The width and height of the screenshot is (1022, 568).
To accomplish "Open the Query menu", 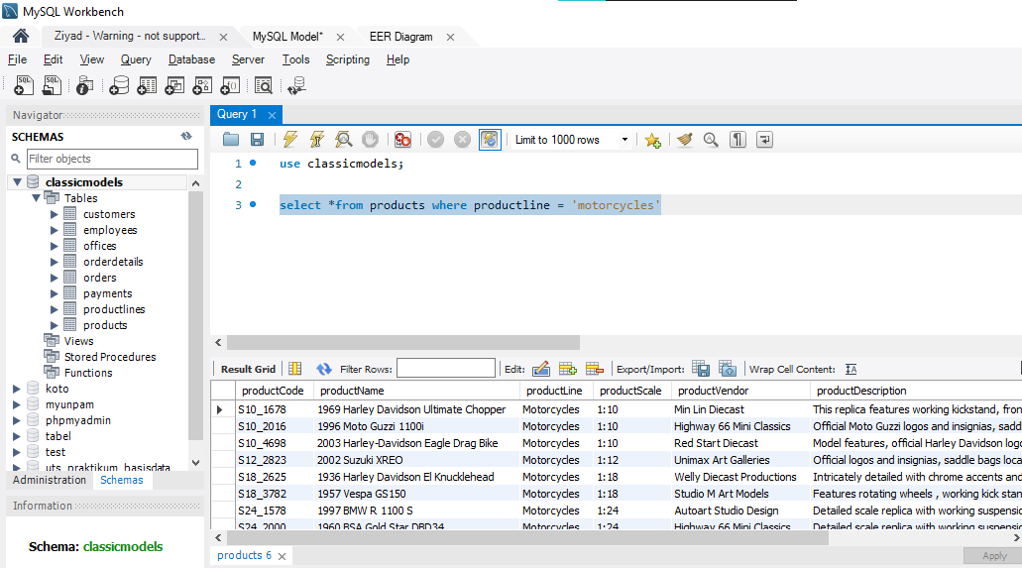I will point(136,59).
